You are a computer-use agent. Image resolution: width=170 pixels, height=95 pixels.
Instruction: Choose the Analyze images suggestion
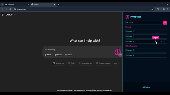(x=103, y=63)
